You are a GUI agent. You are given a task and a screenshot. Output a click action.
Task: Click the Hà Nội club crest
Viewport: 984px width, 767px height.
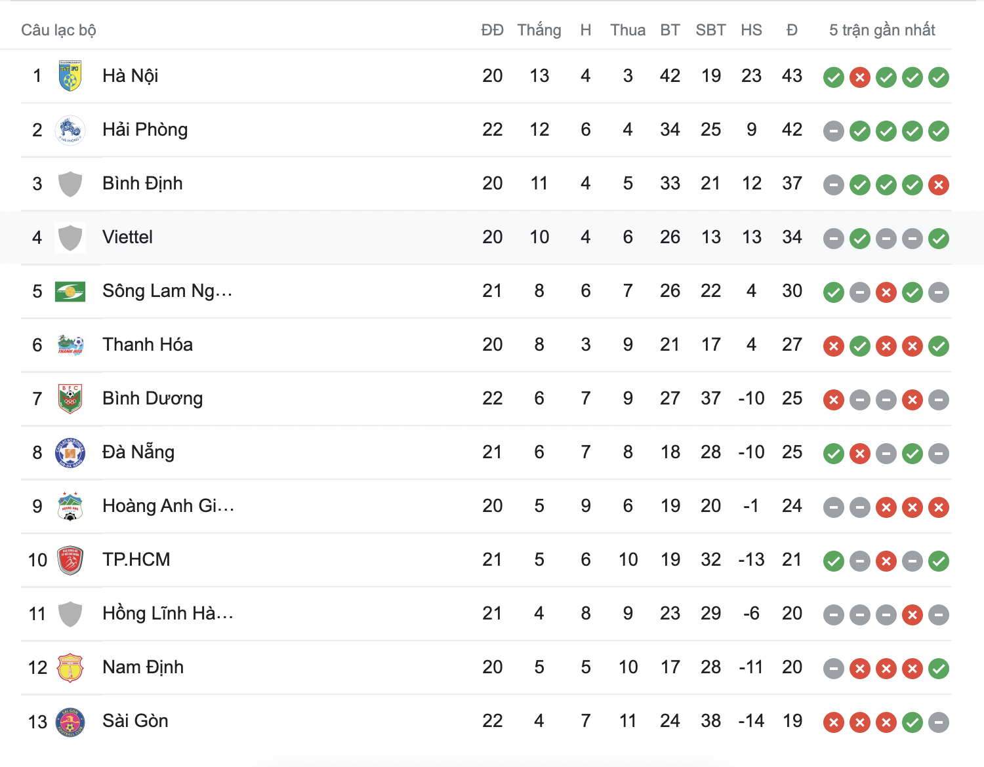click(x=70, y=76)
